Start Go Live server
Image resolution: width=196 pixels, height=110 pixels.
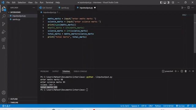pyautogui.click(x=180, y=106)
